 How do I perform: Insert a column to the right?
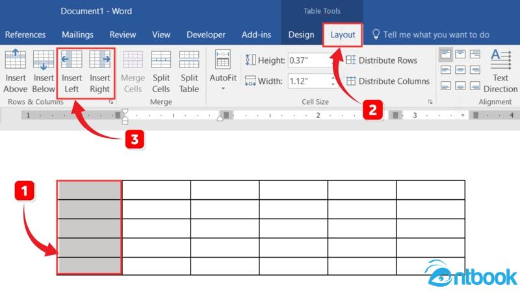point(100,71)
